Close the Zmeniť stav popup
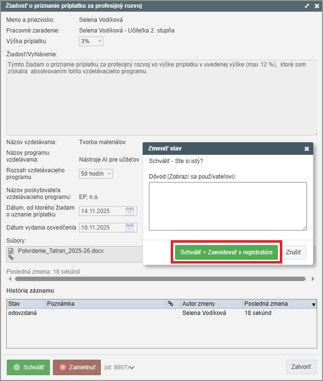Image resolution: width=323 pixels, height=381 pixels. coord(307,149)
